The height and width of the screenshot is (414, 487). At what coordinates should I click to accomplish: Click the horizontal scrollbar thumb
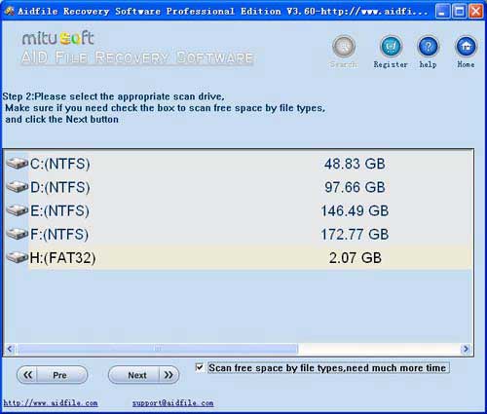tap(158, 349)
